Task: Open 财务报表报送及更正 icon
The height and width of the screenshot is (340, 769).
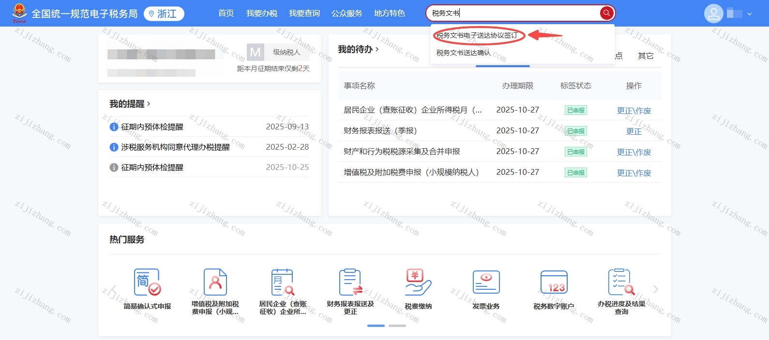Action: click(x=350, y=283)
